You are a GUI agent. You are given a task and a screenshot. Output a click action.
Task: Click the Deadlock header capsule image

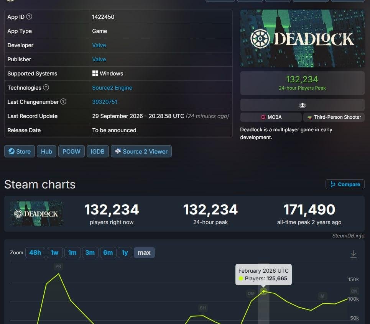(x=302, y=38)
